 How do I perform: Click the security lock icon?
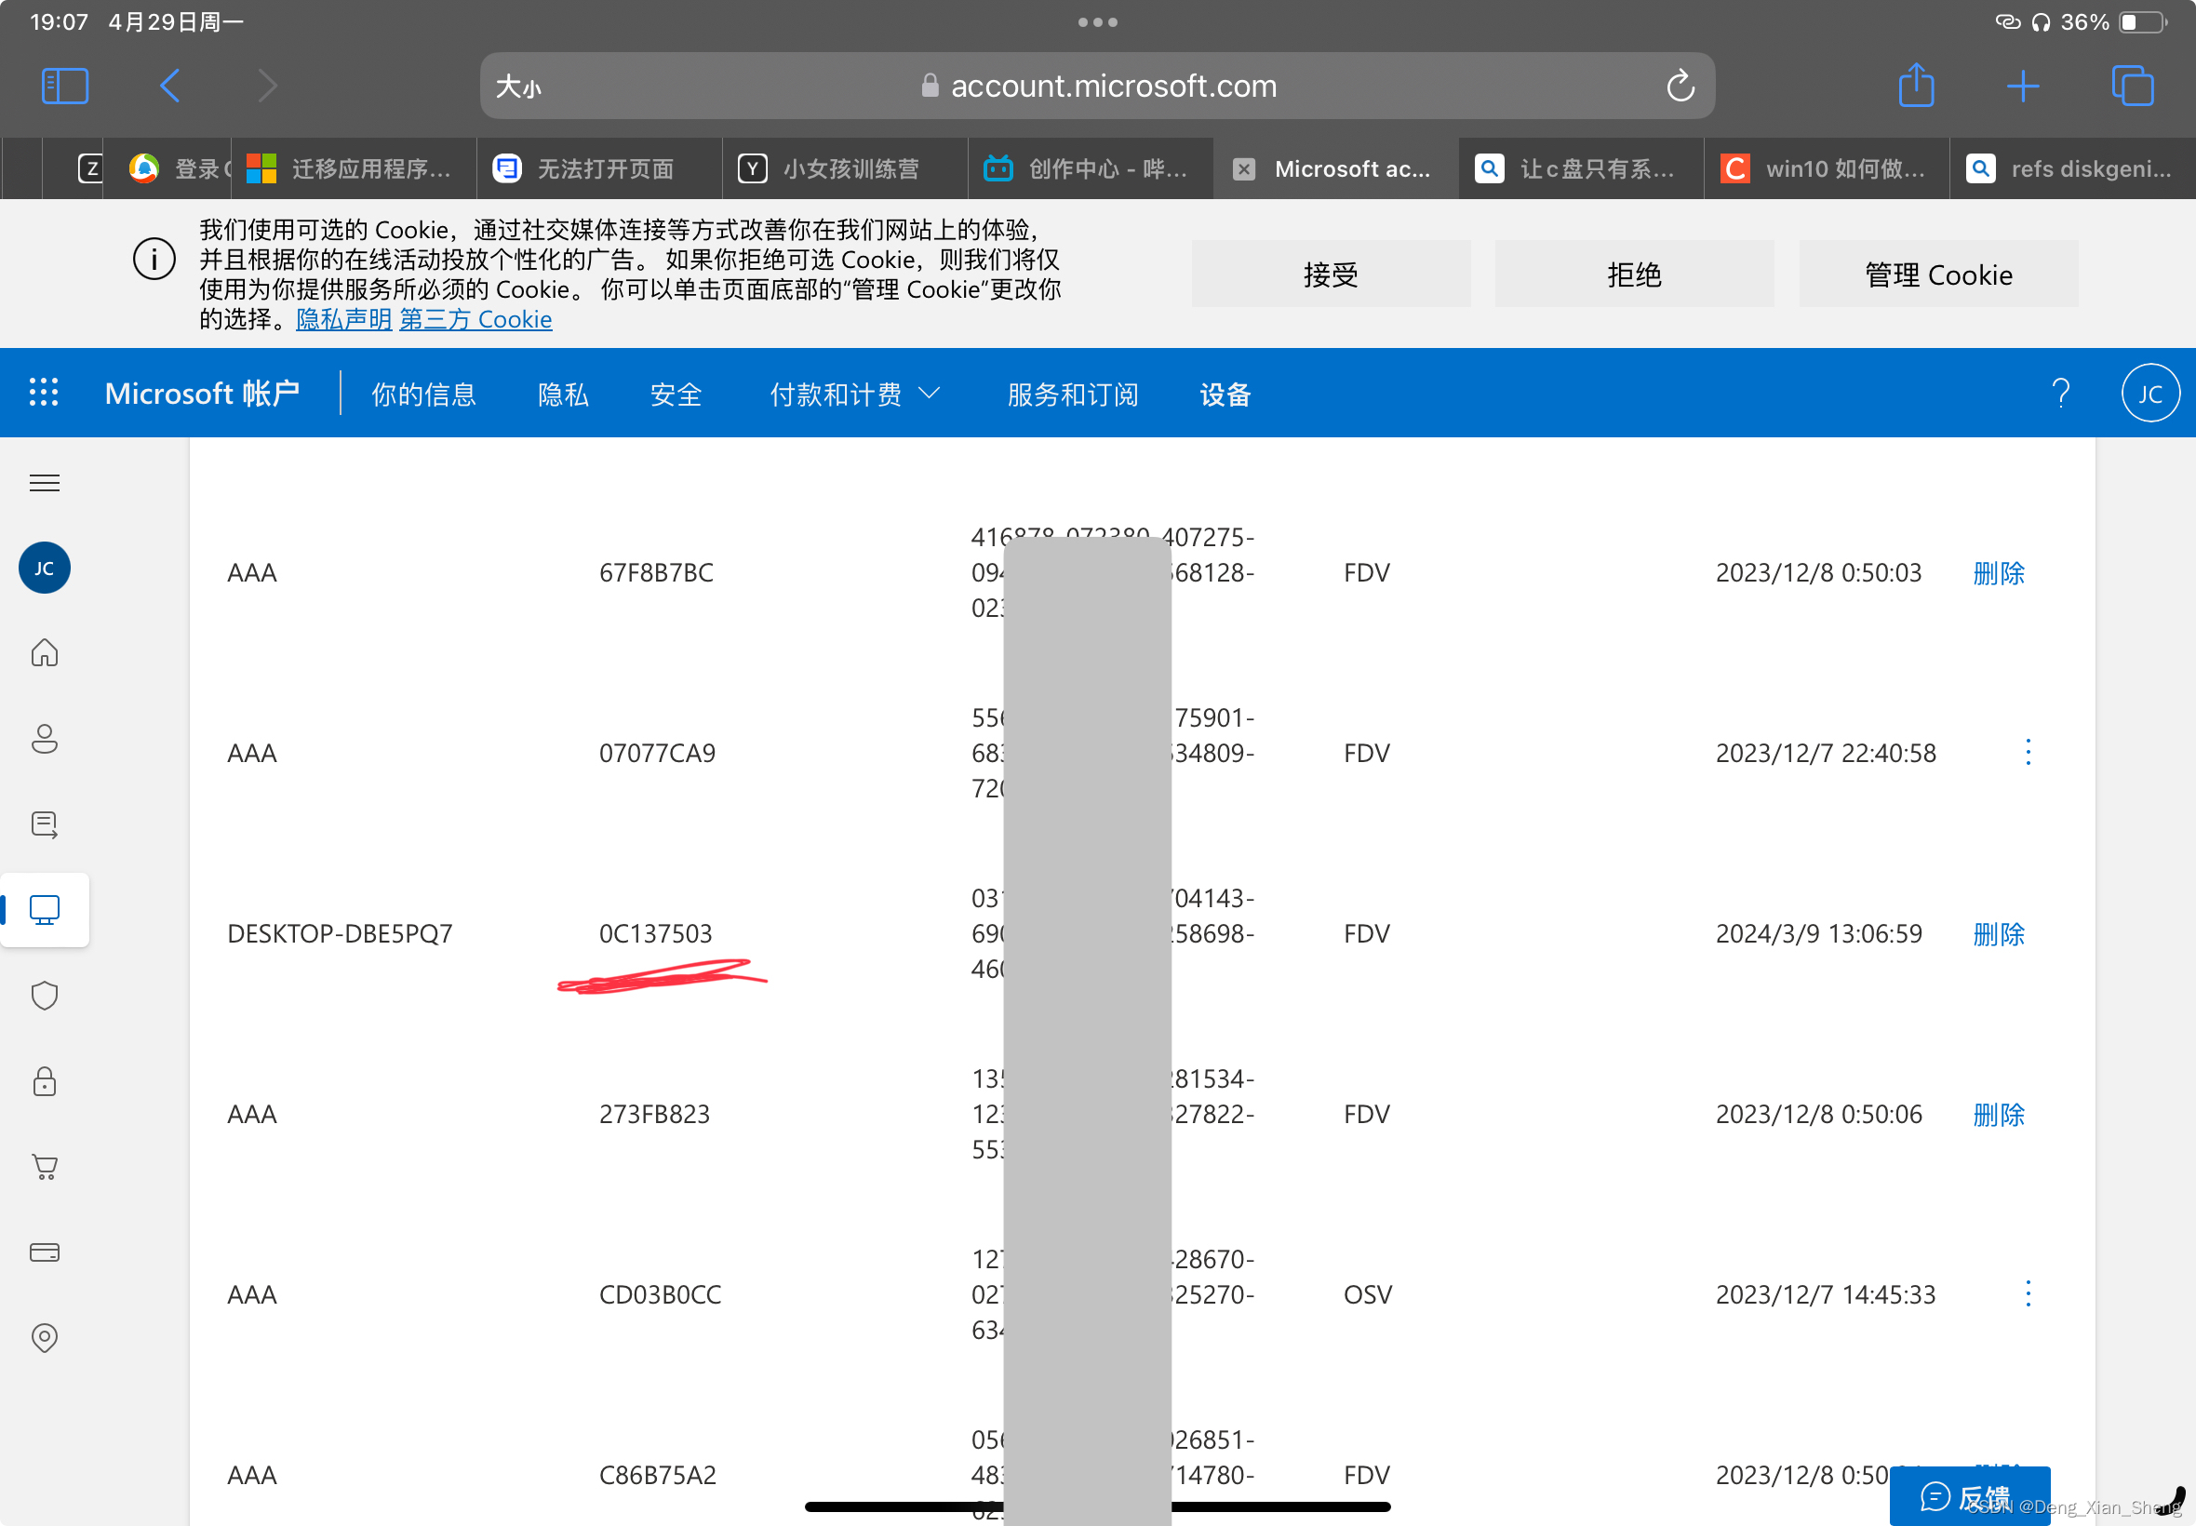44,1081
